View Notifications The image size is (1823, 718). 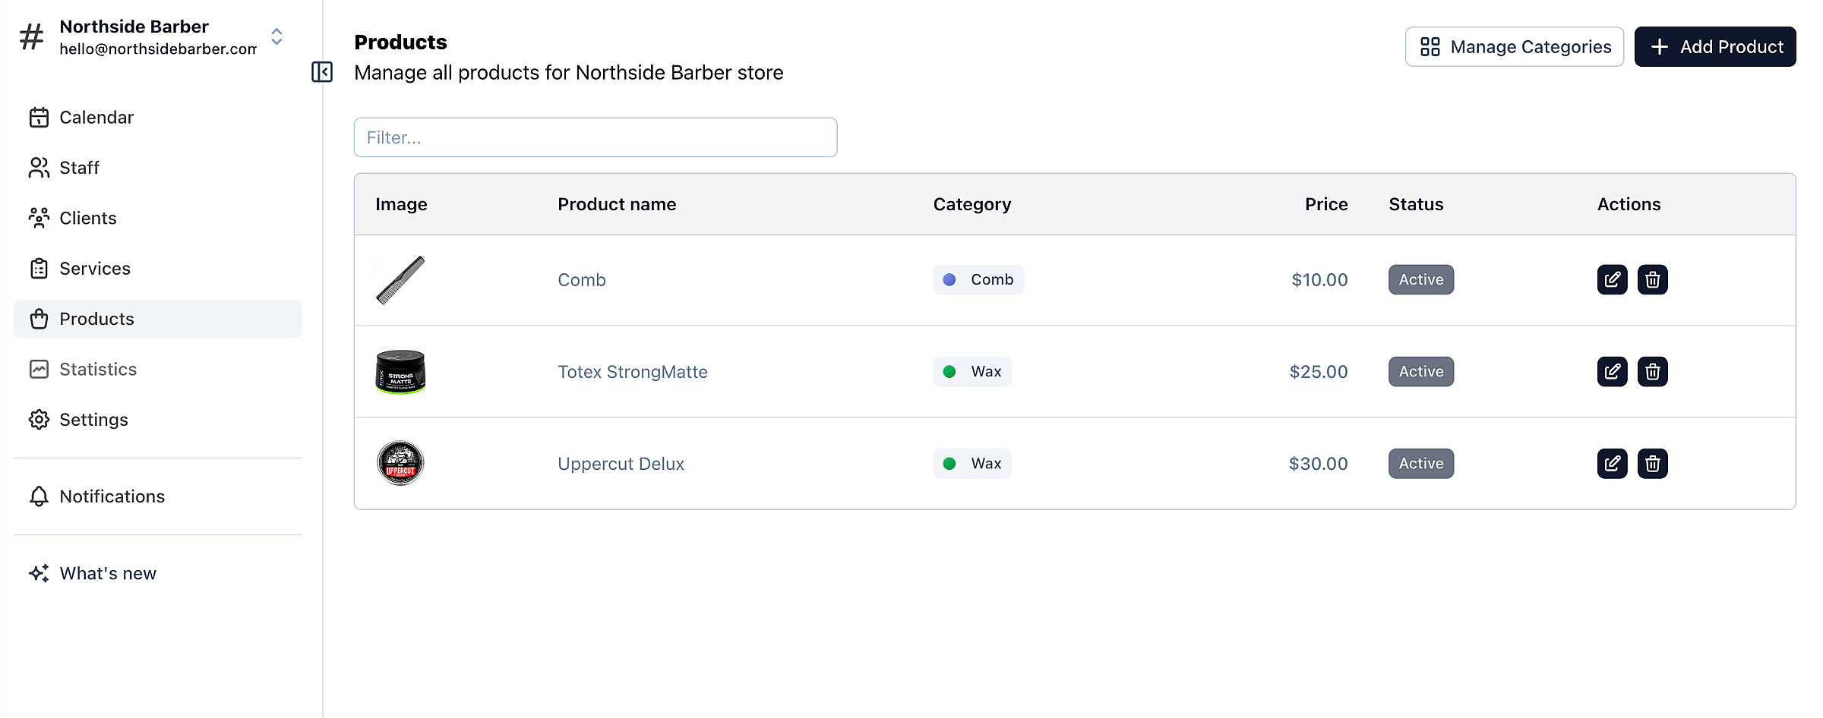[x=157, y=496]
